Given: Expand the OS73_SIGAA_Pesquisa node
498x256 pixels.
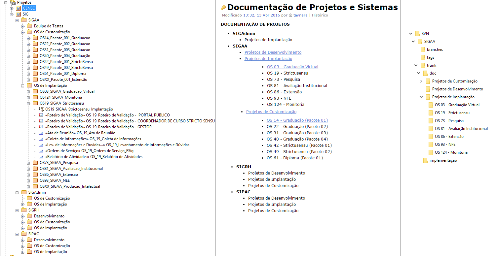Looking at the screenshot, I should [x=28, y=163].
